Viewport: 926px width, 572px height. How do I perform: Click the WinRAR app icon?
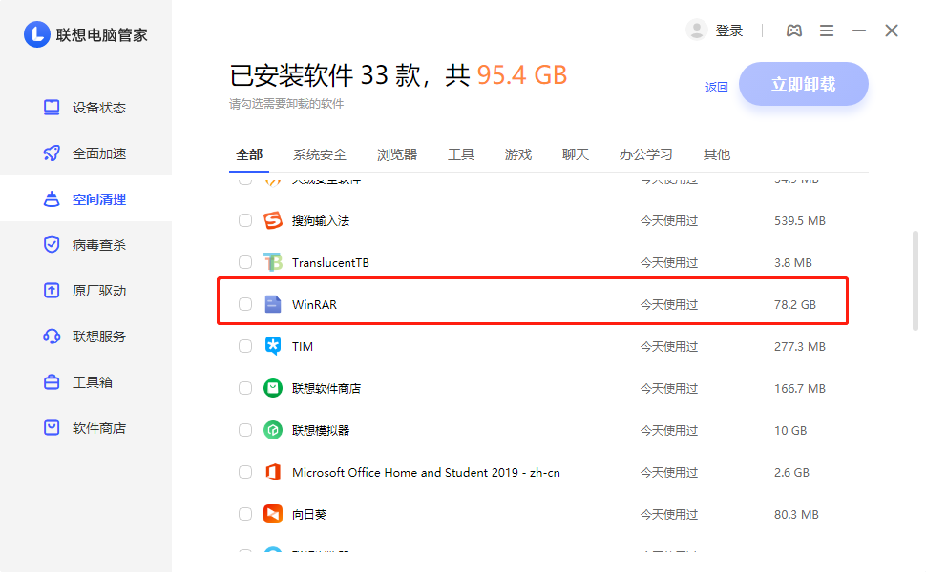[273, 304]
